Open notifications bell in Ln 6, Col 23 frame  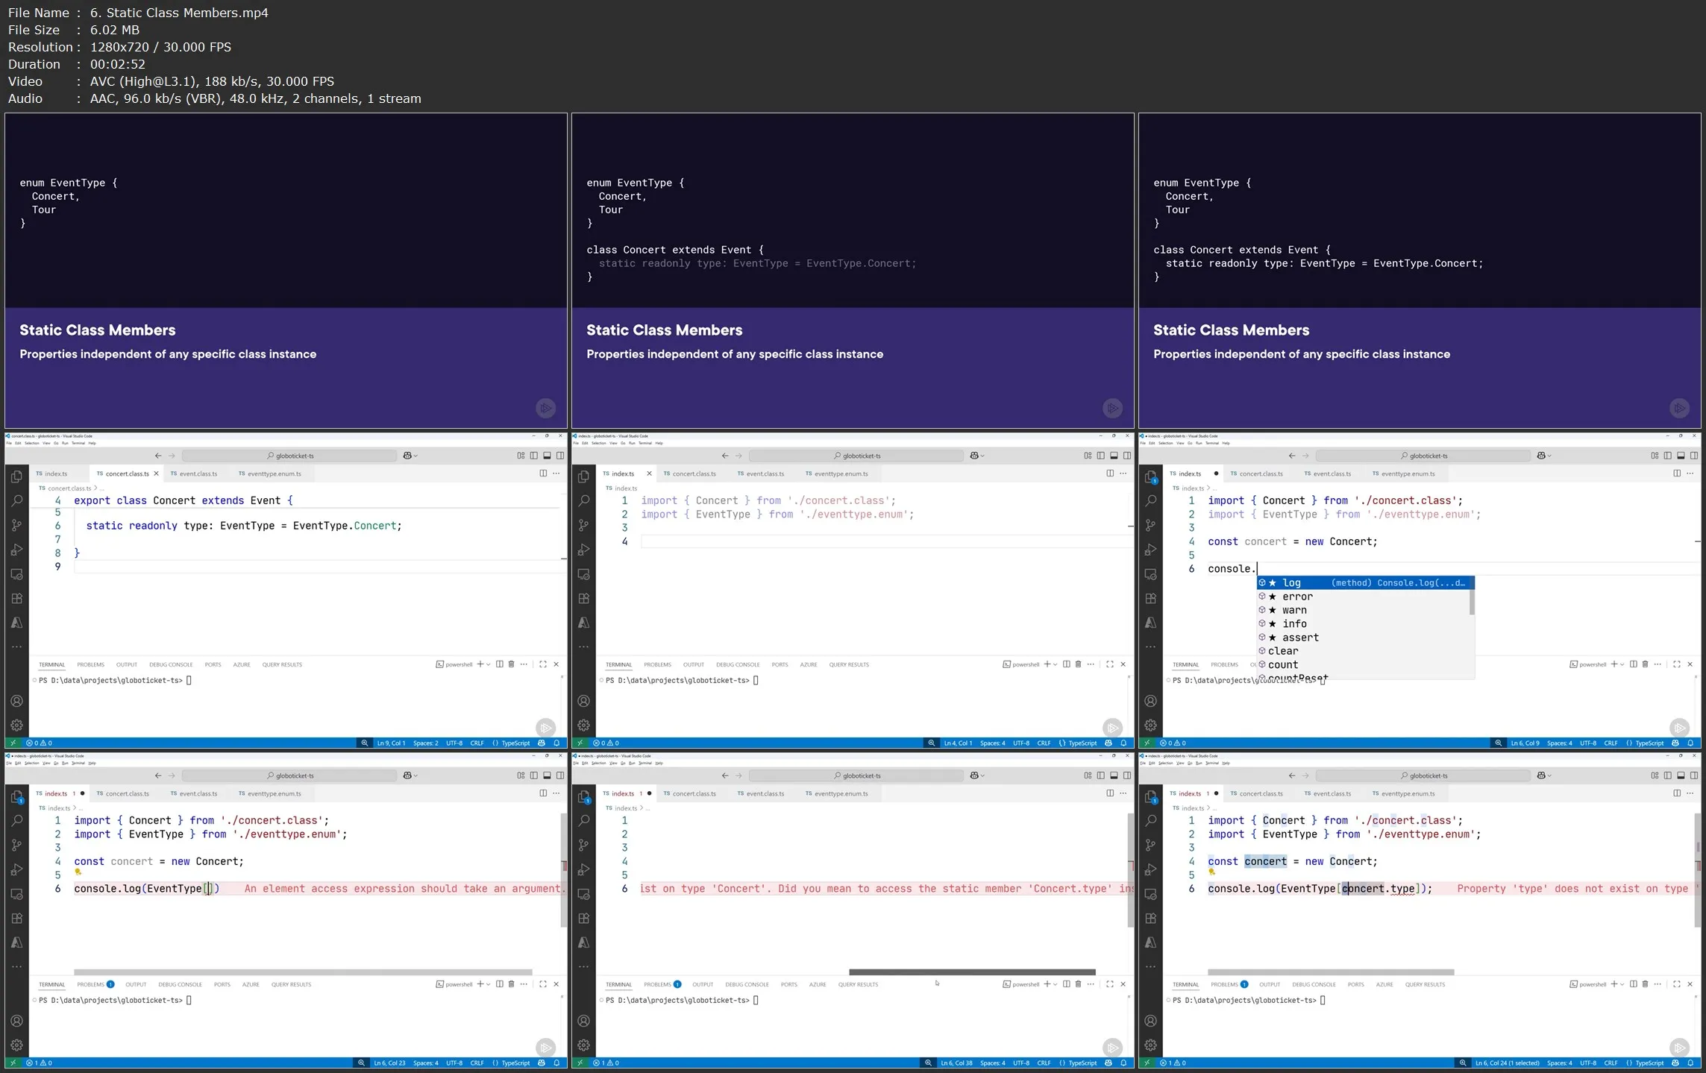556,1063
